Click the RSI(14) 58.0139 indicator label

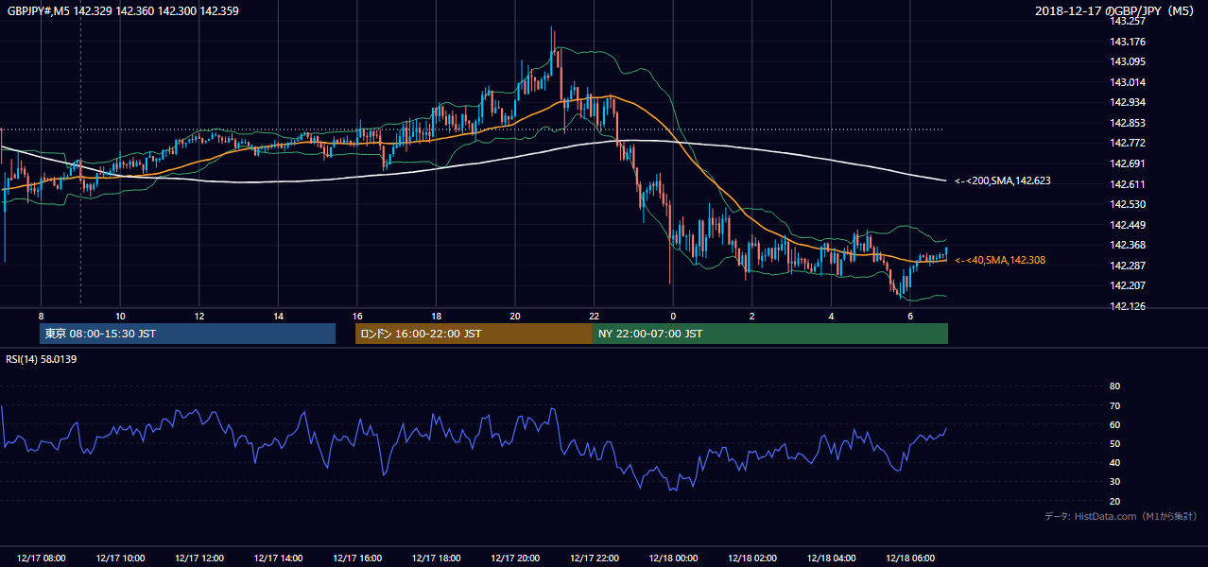[x=42, y=359]
